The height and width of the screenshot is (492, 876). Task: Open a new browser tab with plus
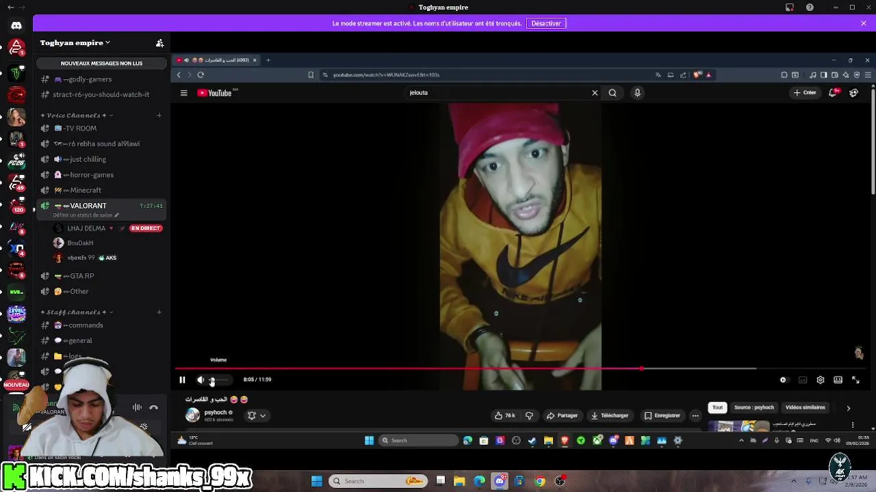[x=268, y=60]
